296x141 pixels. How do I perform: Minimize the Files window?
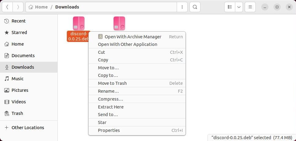(265, 7)
